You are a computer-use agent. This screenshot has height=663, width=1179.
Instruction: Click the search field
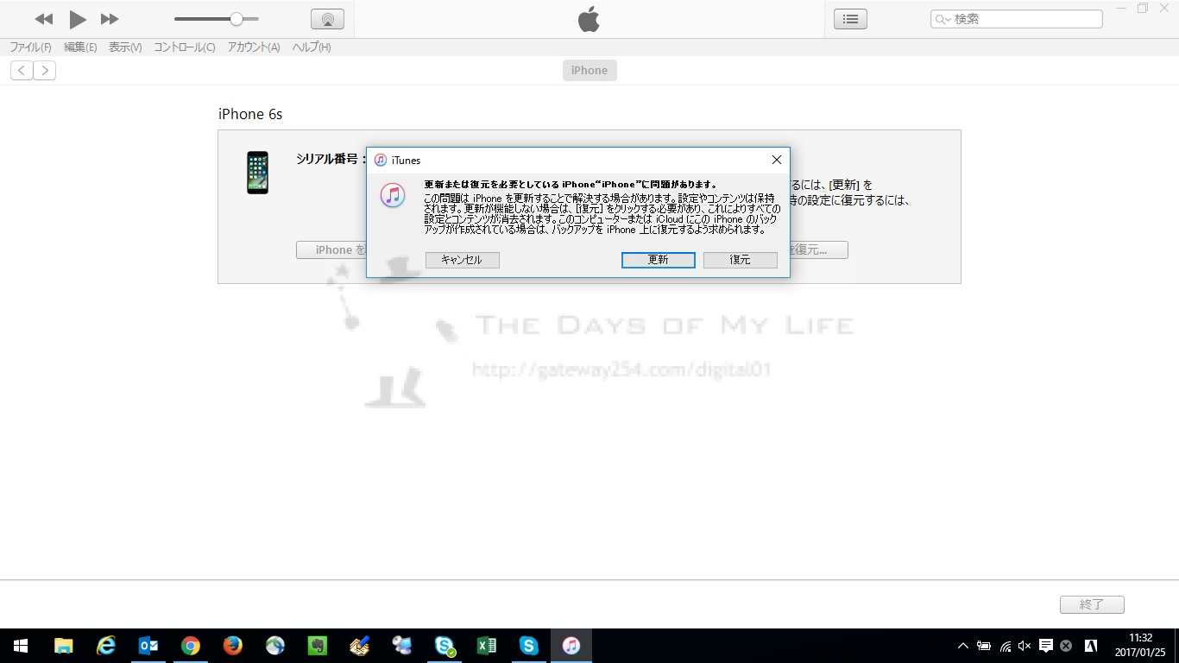click(1016, 19)
